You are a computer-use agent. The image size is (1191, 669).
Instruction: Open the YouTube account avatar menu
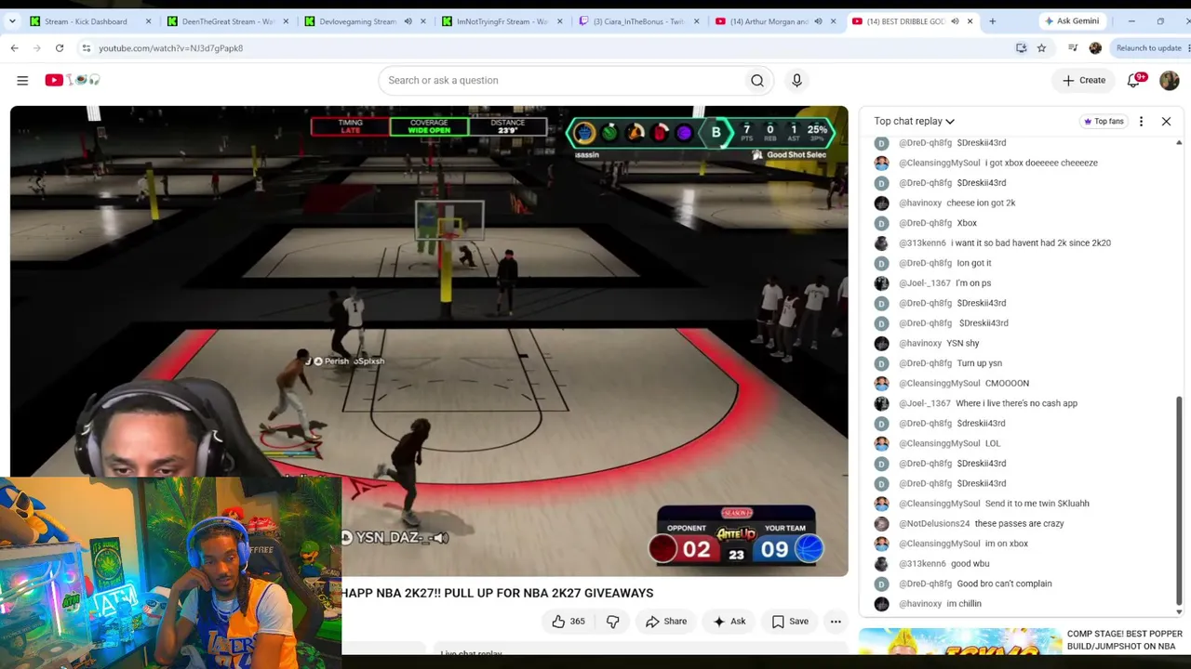(x=1170, y=80)
